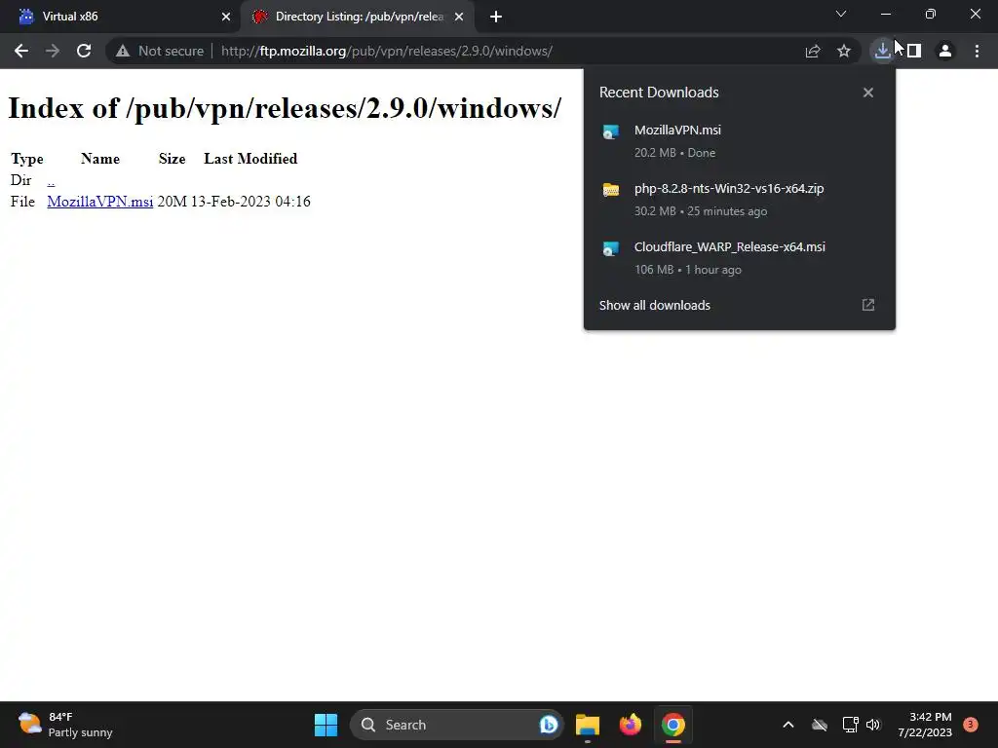Open the side panel icon

point(914,51)
